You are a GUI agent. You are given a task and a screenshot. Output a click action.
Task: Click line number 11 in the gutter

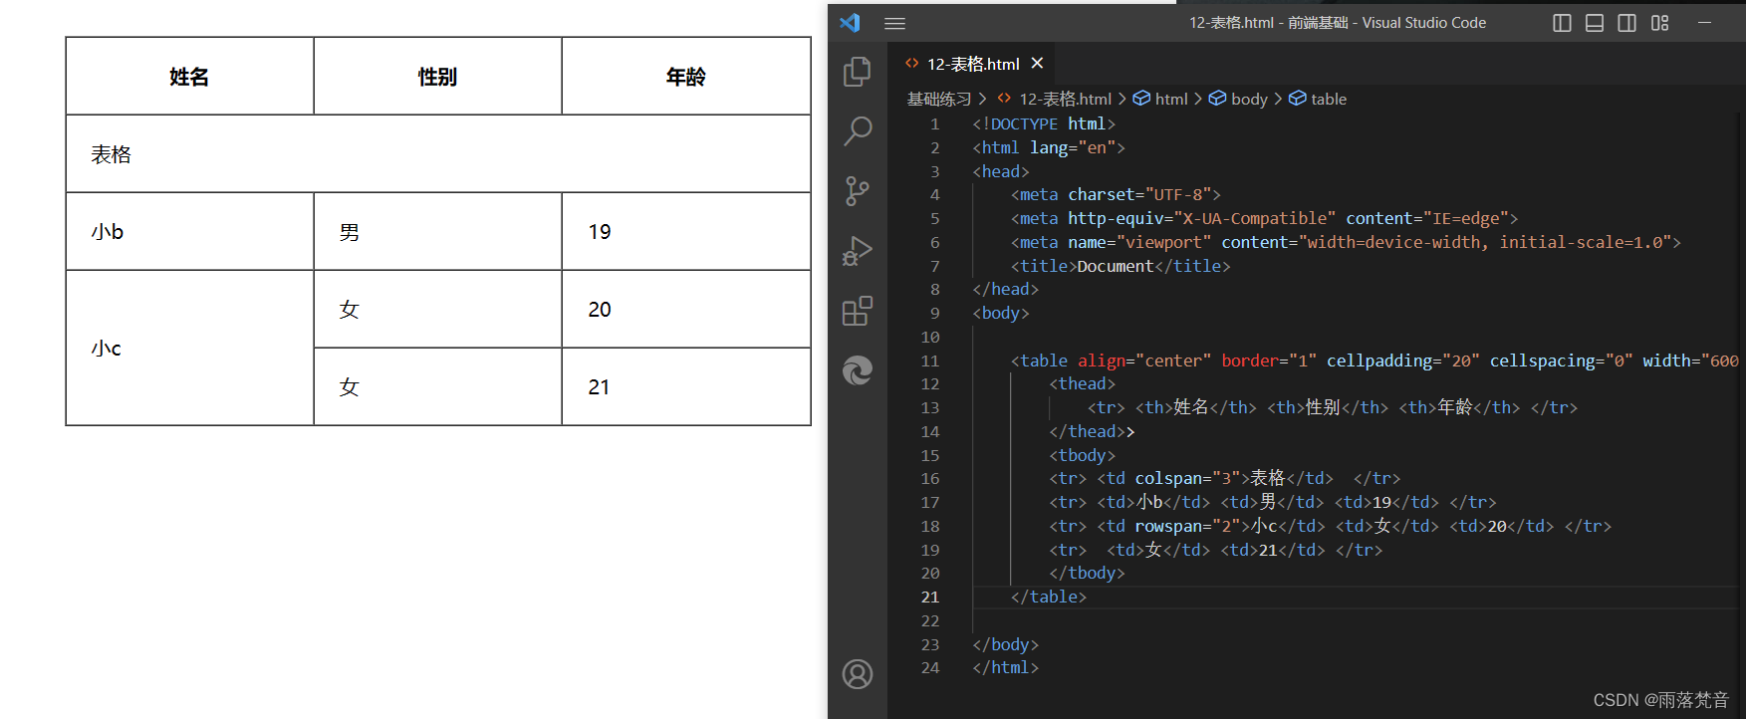click(929, 361)
